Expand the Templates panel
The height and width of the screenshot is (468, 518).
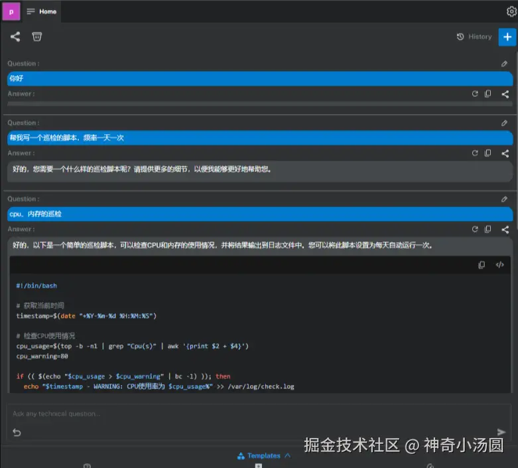click(264, 456)
